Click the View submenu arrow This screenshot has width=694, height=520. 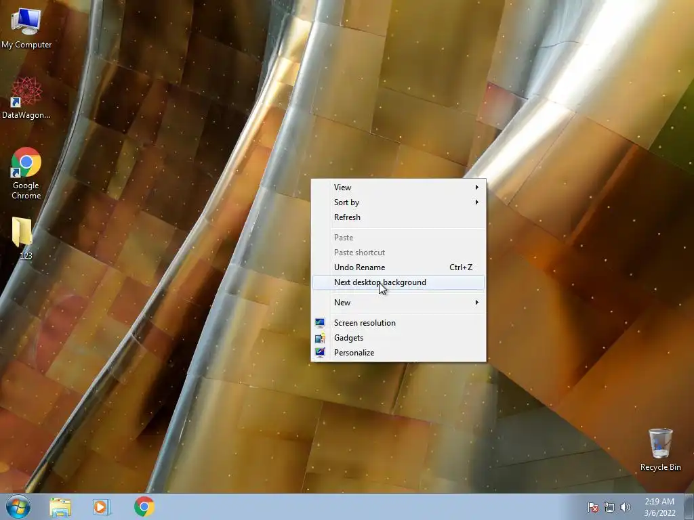click(476, 188)
